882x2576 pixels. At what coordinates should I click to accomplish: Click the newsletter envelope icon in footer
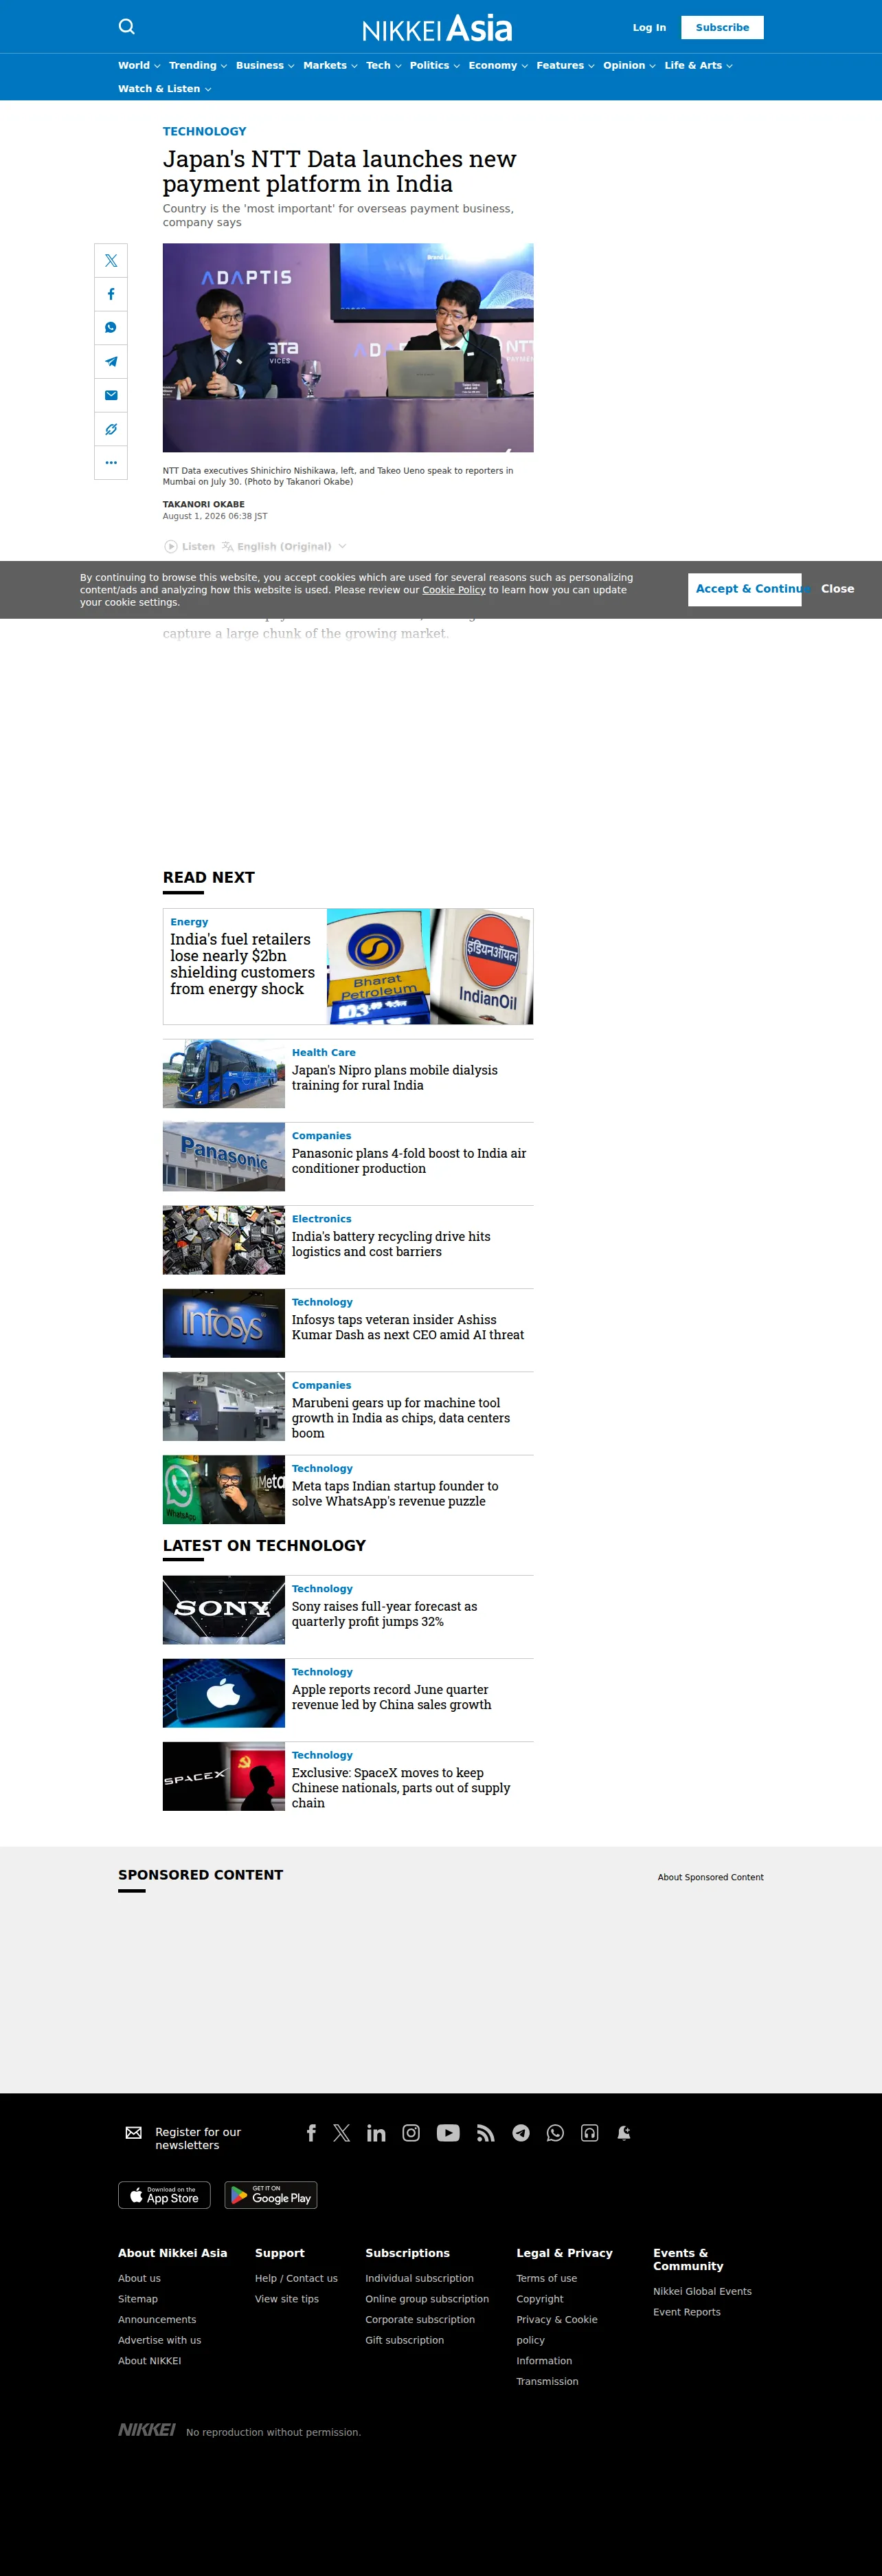pos(134,2133)
